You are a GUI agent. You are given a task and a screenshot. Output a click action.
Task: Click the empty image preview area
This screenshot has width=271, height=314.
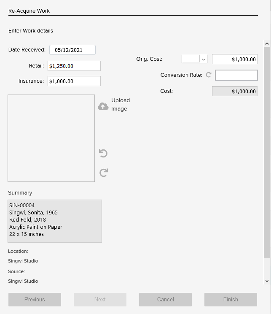51,138
